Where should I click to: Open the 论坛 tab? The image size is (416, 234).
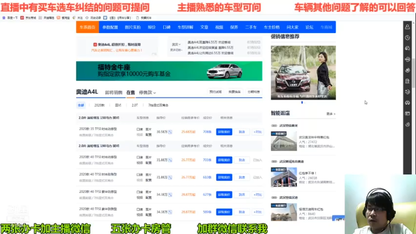pyautogui.click(x=309, y=27)
